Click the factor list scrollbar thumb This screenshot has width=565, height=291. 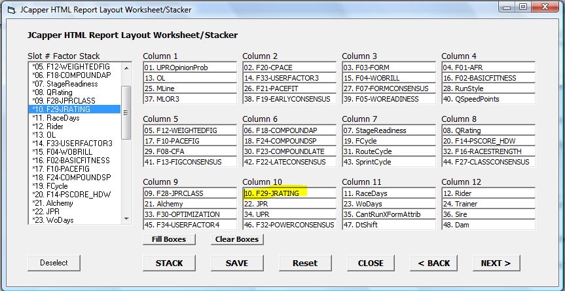126,113
